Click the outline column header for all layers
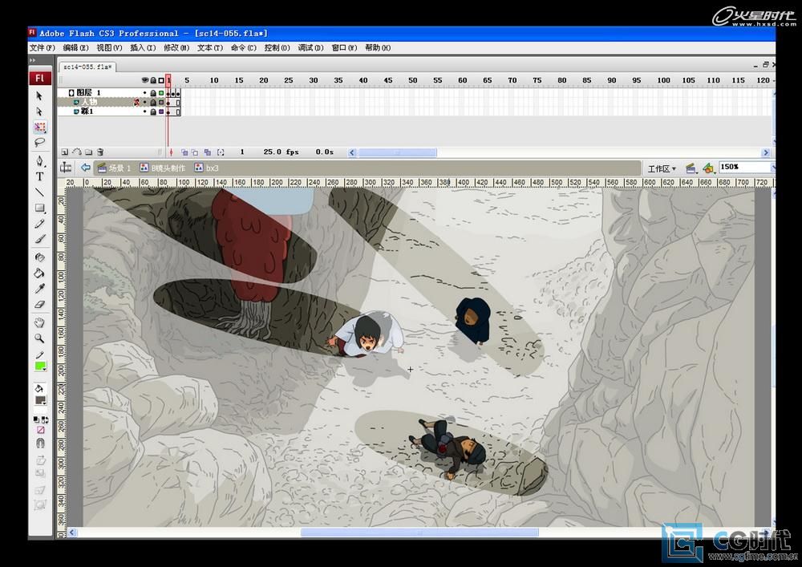 [x=161, y=80]
